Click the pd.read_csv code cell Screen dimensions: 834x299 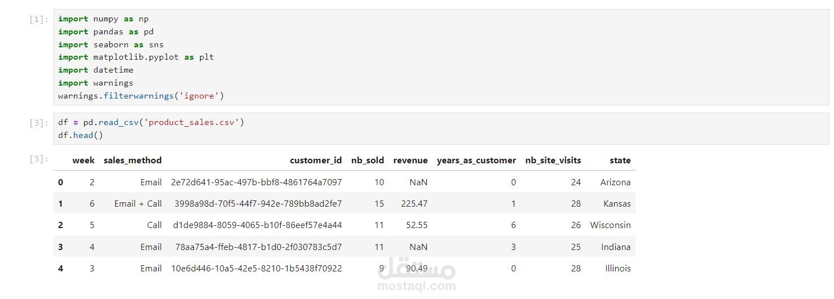(x=440, y=128)
